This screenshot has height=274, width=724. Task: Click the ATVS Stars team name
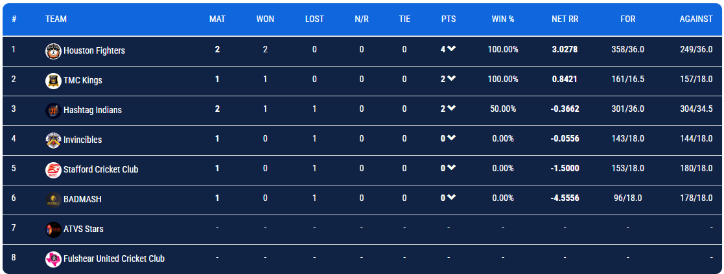[x=83, y=229]
